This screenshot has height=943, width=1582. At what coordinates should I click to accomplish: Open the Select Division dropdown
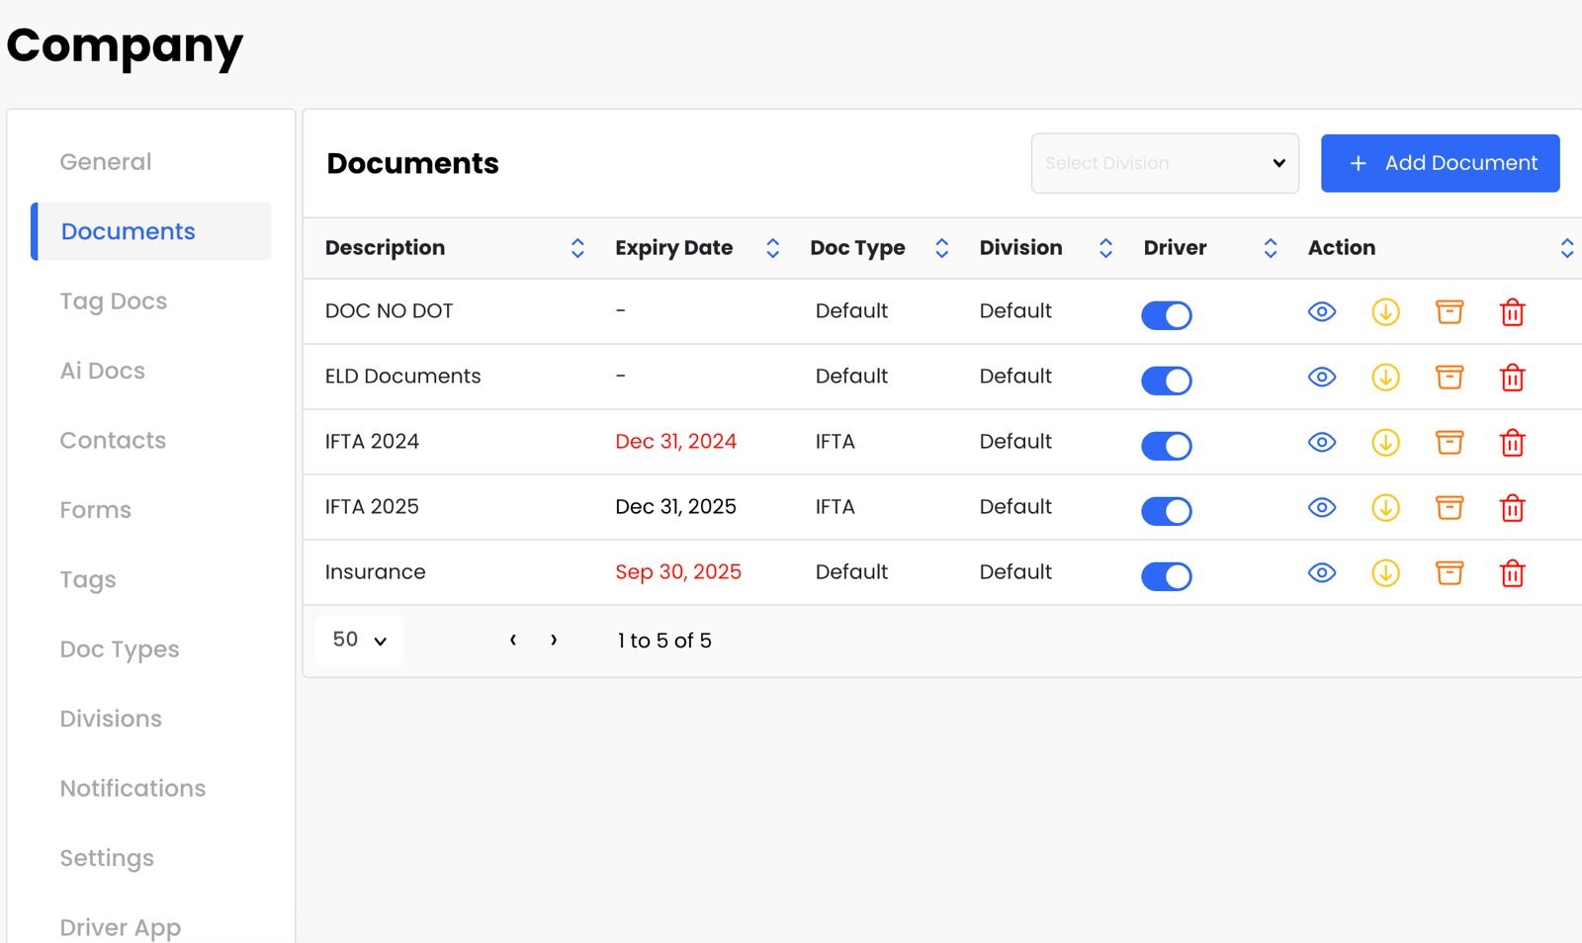[1165, 163]
